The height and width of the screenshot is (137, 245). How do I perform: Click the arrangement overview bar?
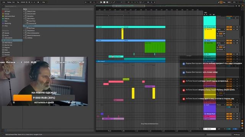click(x=166, y=6)
